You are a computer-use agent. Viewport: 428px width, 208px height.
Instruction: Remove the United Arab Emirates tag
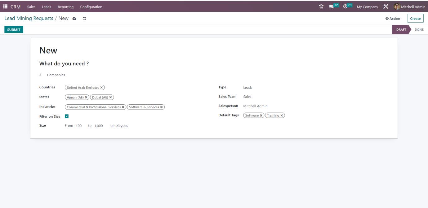pyautogui.click(x=101, y=88)
